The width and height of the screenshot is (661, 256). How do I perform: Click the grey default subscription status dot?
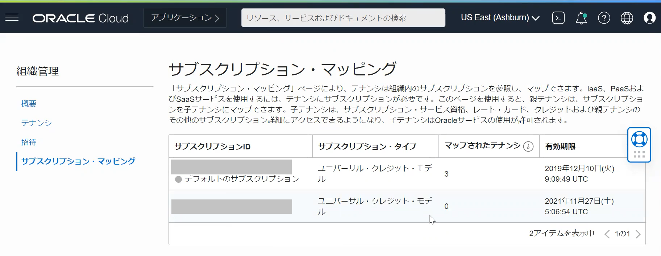pos(178,179)
